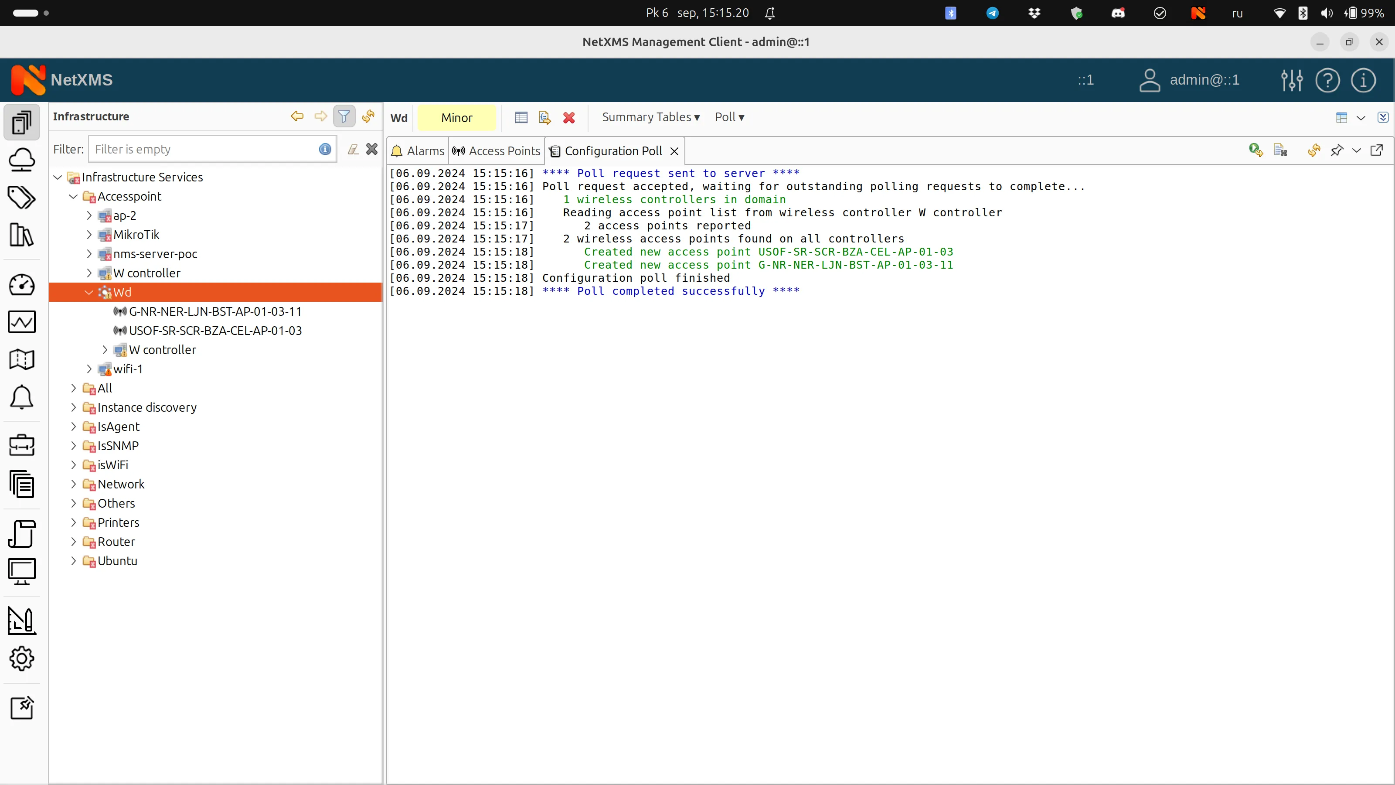Click into the Filter text field
Screen dimensions: 1395x785
click(x=205, y=150)
